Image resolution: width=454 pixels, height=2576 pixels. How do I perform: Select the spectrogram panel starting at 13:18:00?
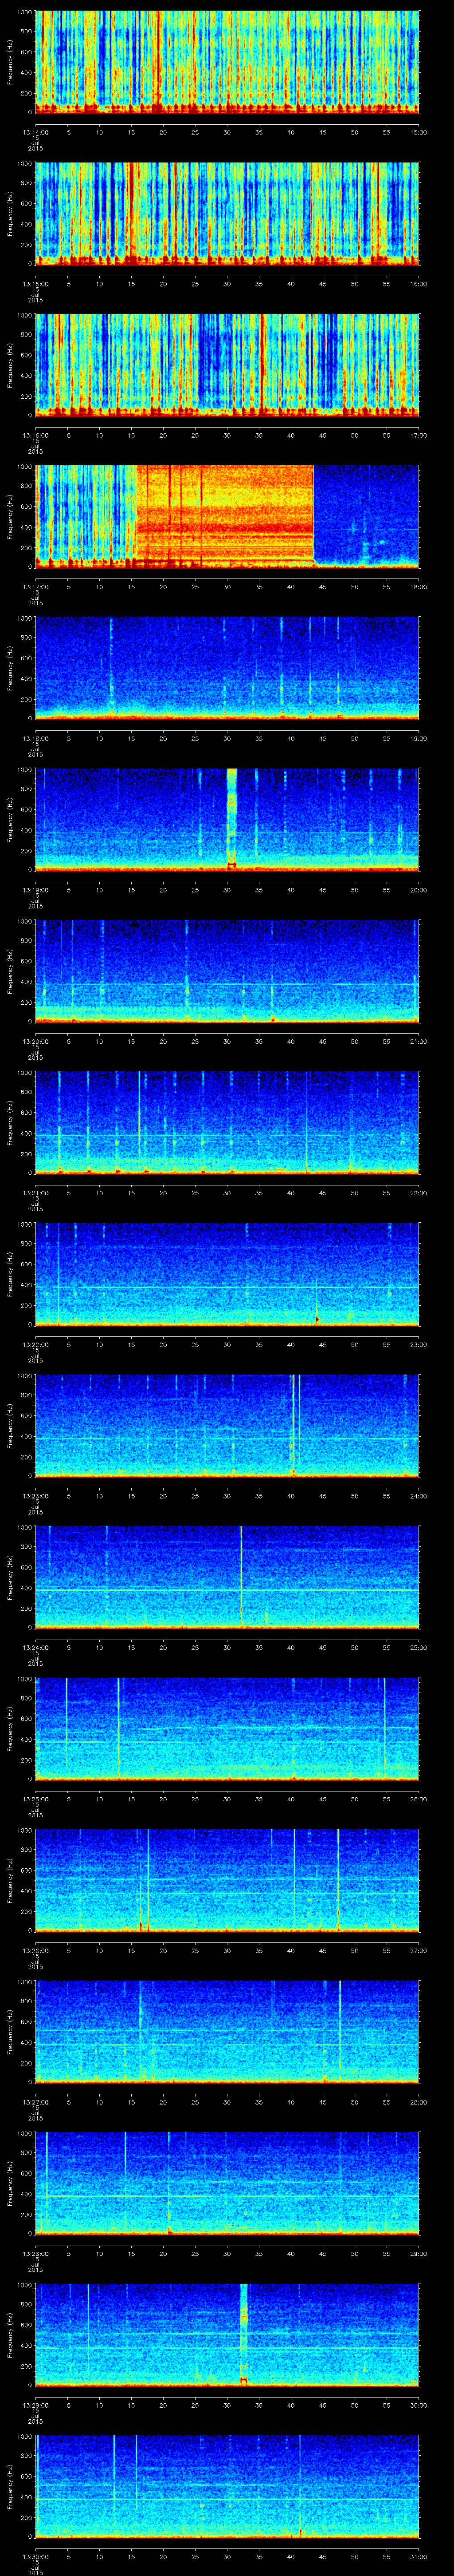pos(227,668)
